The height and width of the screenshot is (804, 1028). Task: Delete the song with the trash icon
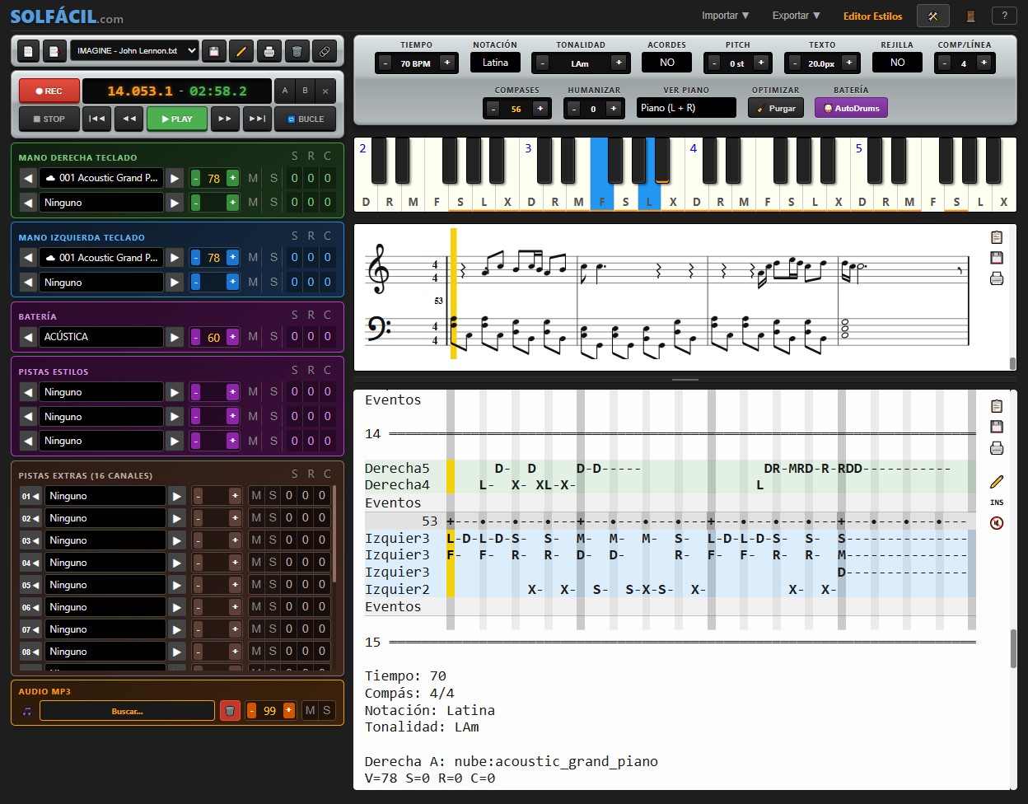click(297, 51)
